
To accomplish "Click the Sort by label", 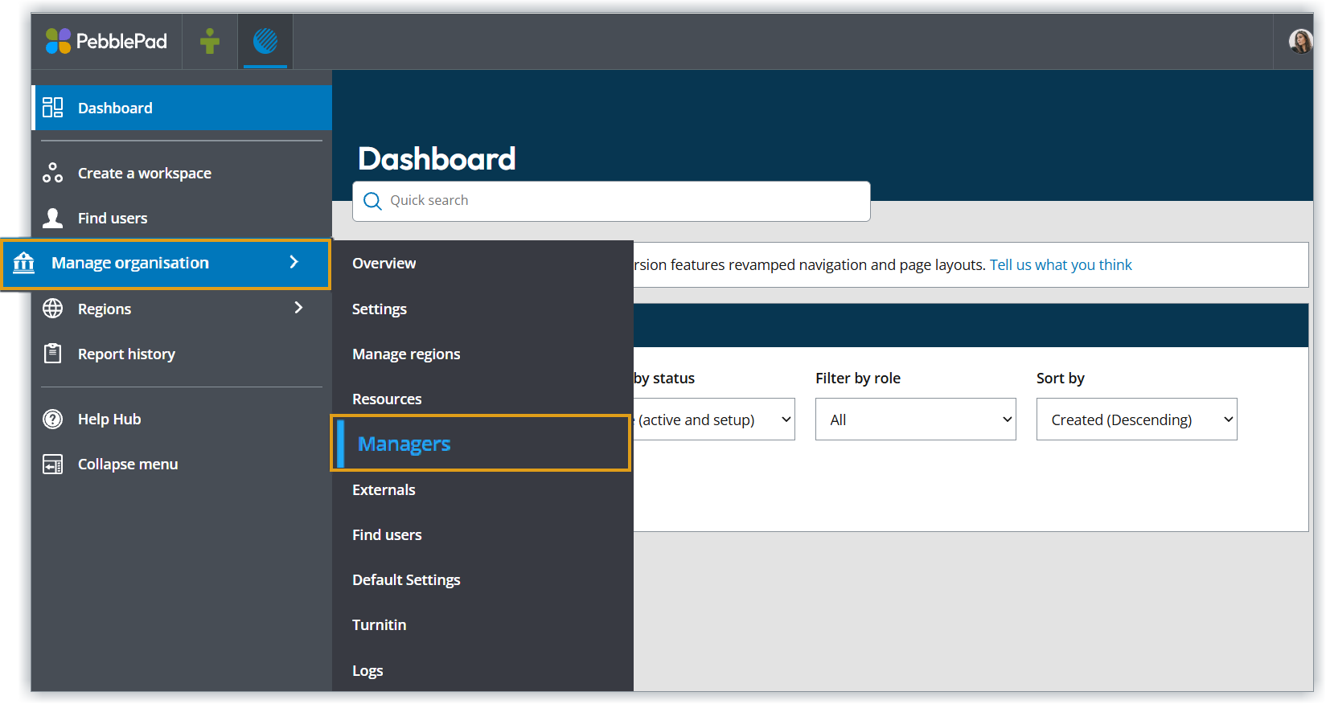I will click(x=1061, y=379).
